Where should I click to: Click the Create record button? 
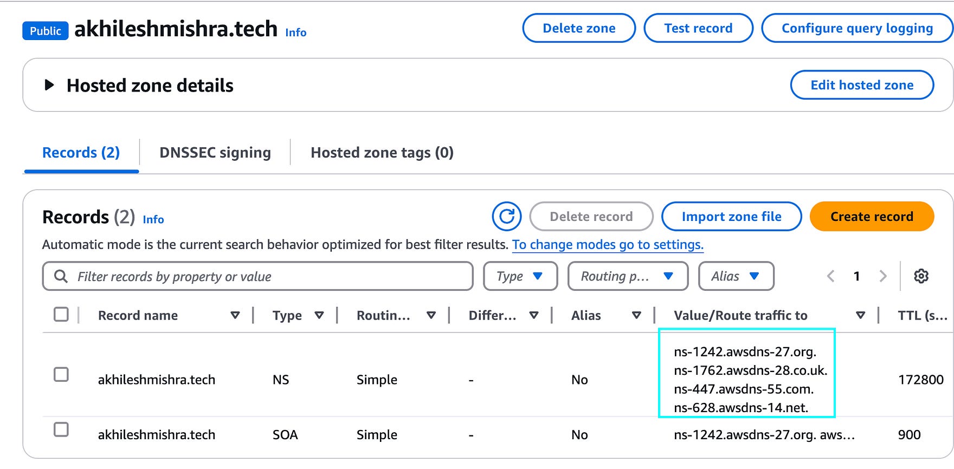[x=872, y=217]
